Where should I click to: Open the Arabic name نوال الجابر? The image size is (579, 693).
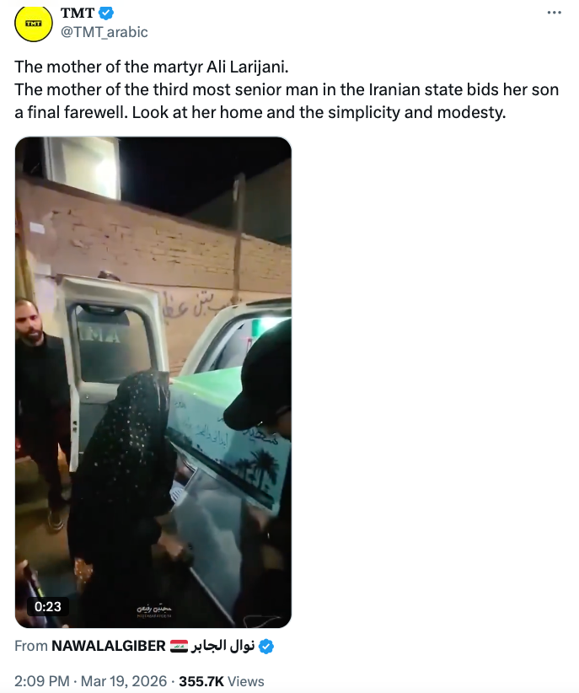222,646
